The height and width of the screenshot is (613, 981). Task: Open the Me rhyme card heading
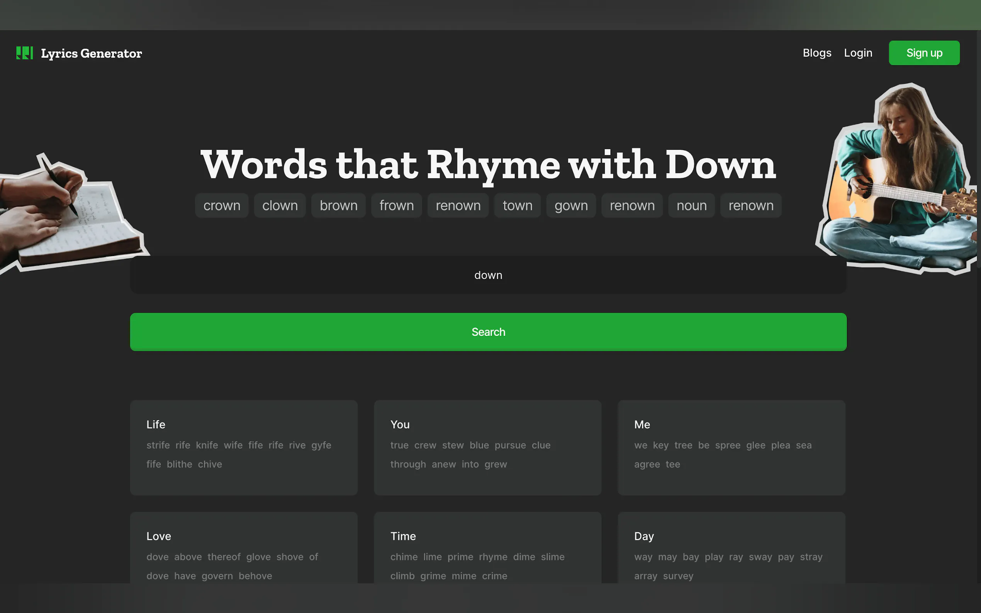pyautogui.click(x=642, y=425)
